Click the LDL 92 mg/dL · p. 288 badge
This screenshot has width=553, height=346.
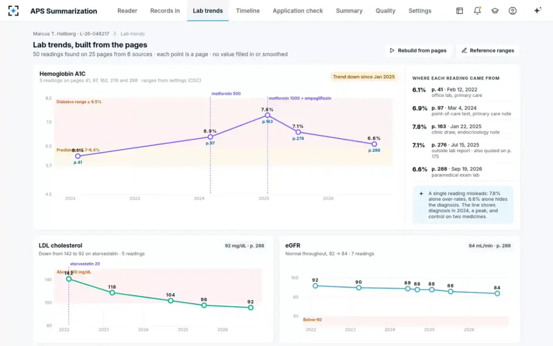click(245, 246)
